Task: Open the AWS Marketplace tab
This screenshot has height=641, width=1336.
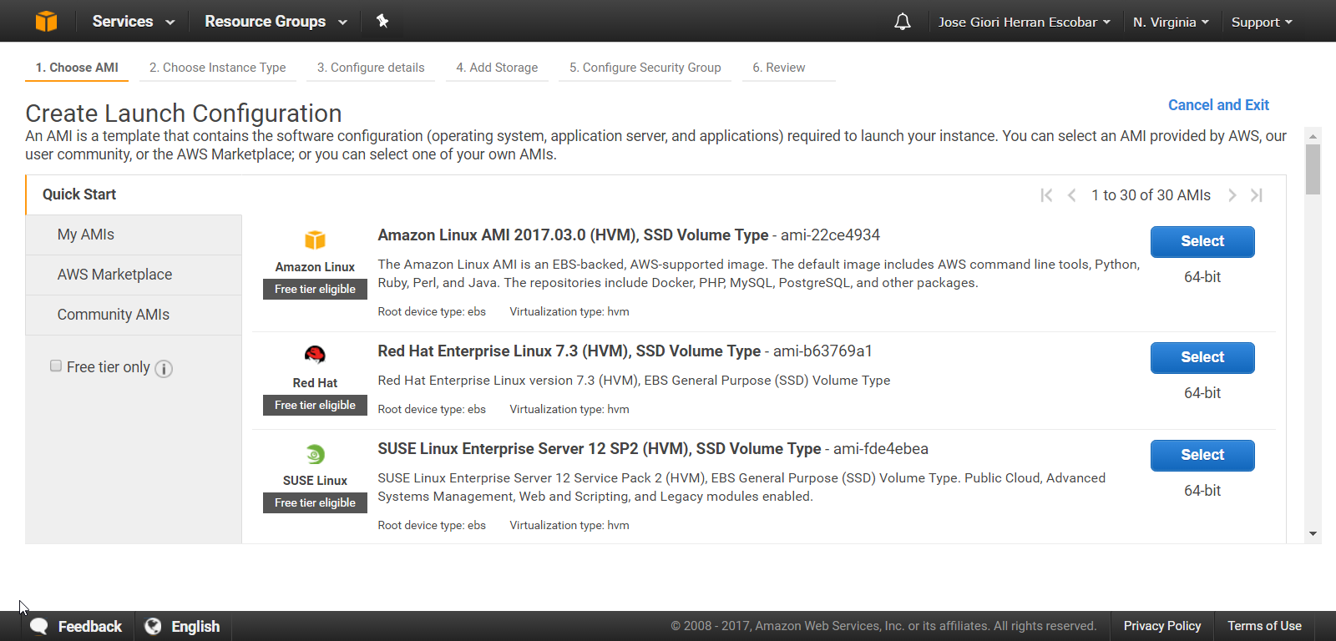Action: (114, 275)
